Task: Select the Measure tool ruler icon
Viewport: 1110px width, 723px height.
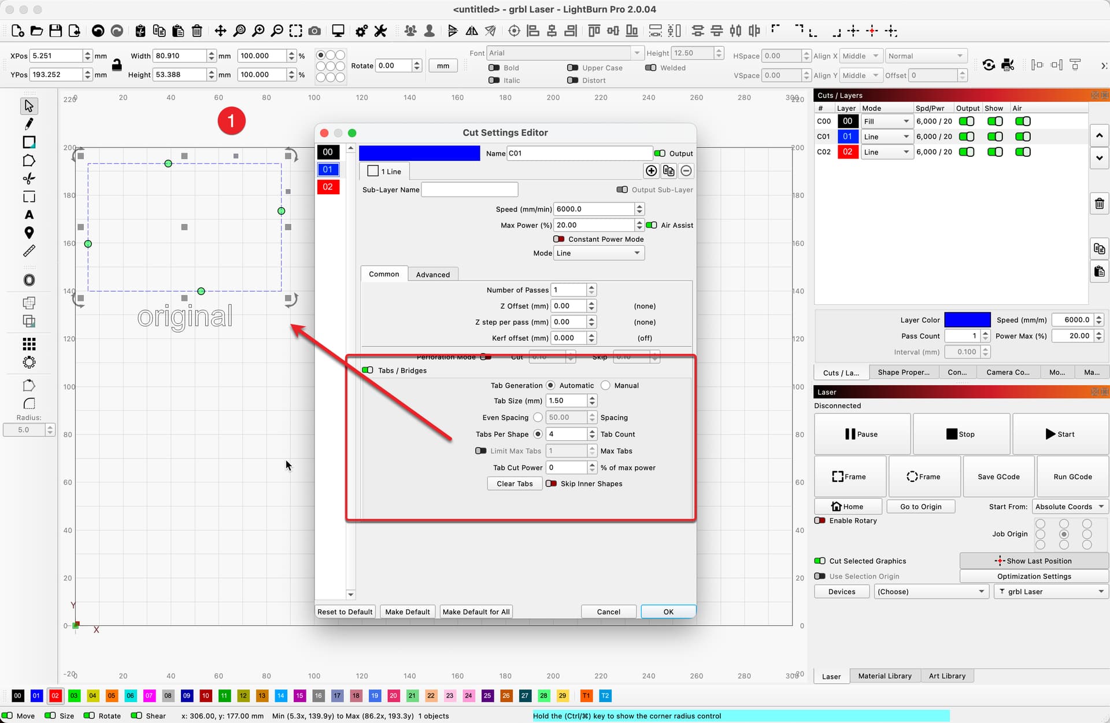Action: [29, 250]
